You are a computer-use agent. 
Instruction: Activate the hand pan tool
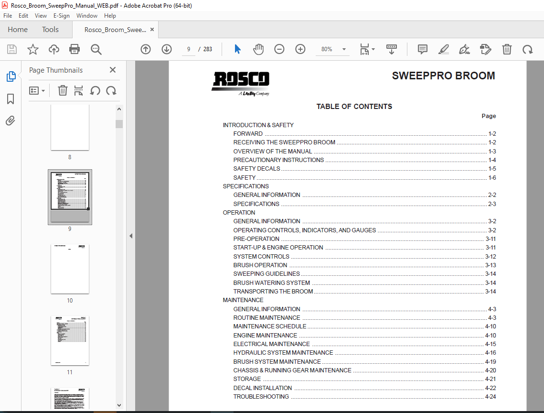pos(258,49)
